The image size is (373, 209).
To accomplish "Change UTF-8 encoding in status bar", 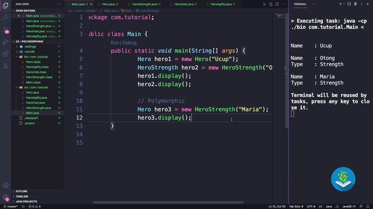I will [x=311, y=207].
